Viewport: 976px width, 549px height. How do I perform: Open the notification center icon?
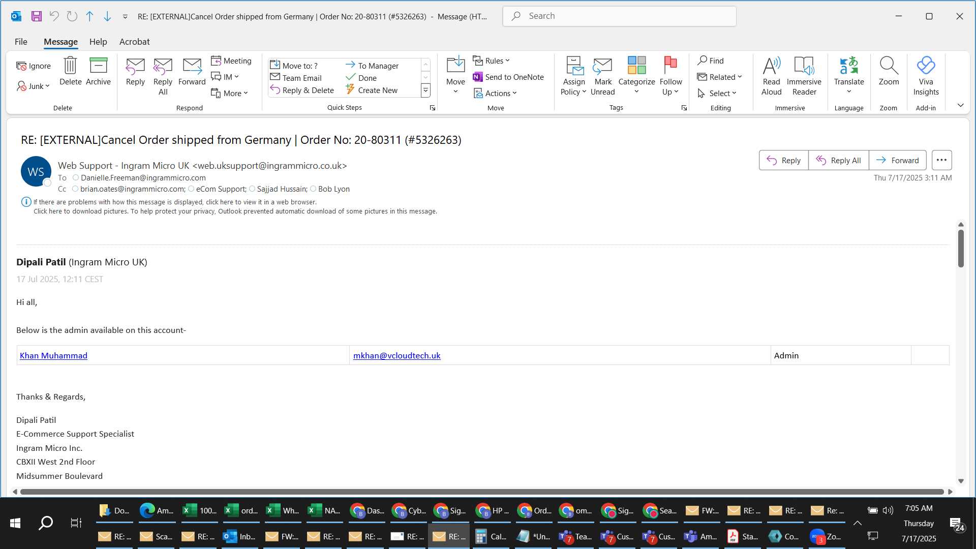pos(957,524)
